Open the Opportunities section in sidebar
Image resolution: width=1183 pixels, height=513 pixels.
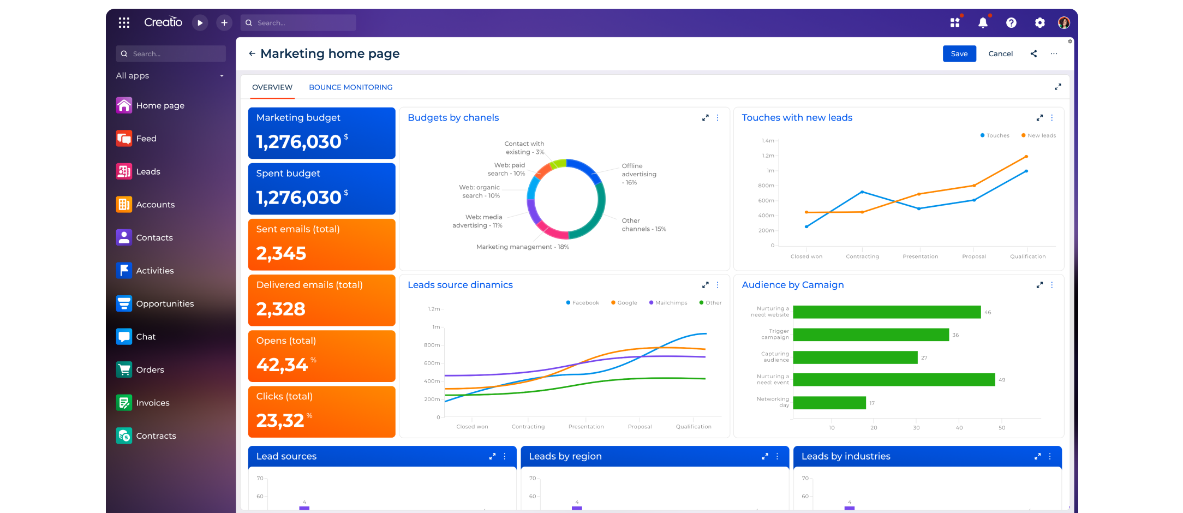pos(165,304)
